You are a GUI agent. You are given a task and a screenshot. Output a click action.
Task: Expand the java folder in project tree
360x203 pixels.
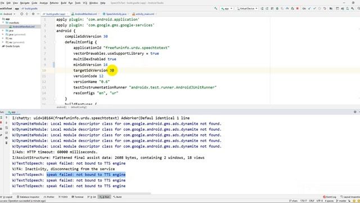click(3, 30)
